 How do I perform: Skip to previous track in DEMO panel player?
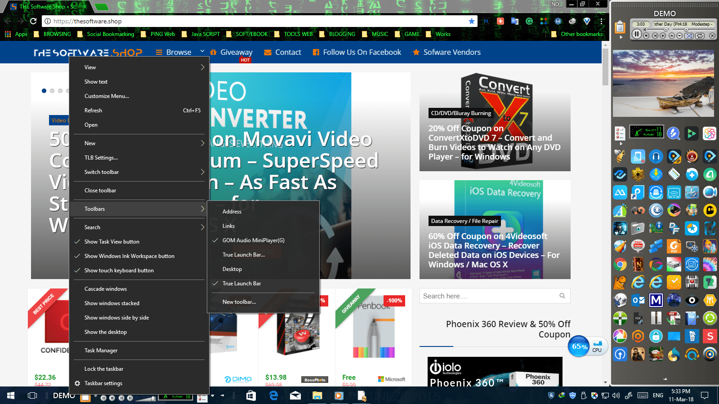click(x=655, y=36)
